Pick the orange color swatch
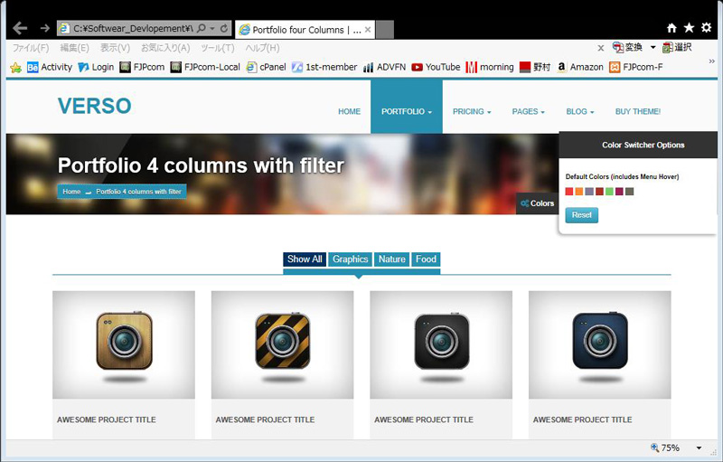 coord(579,192)
